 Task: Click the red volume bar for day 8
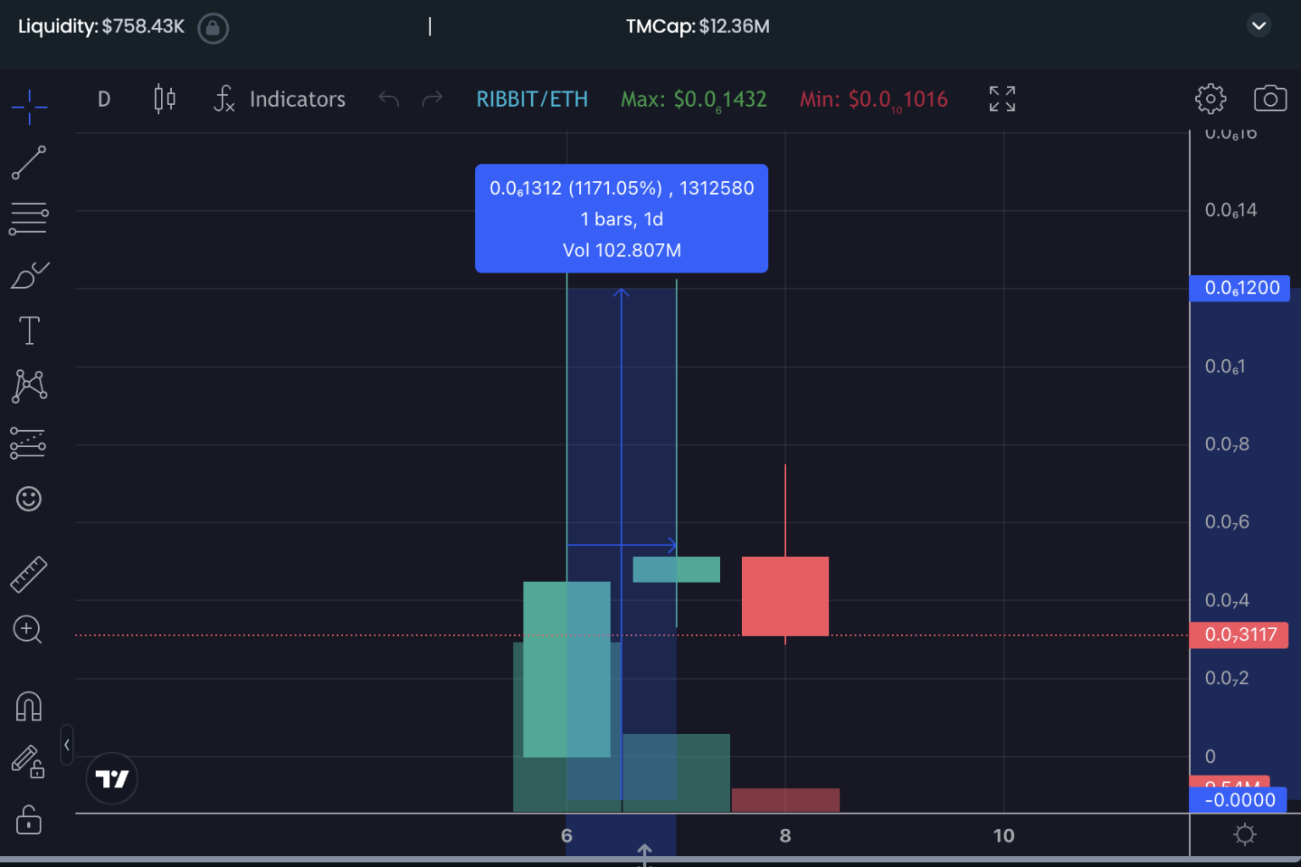click(785, 800)
